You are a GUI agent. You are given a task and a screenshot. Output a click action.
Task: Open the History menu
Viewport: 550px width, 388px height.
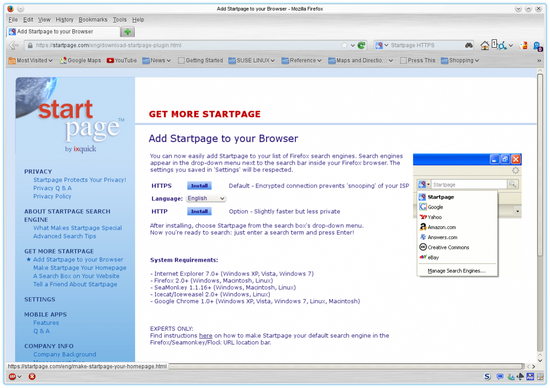pyautogui.click(x=65, y=20)
